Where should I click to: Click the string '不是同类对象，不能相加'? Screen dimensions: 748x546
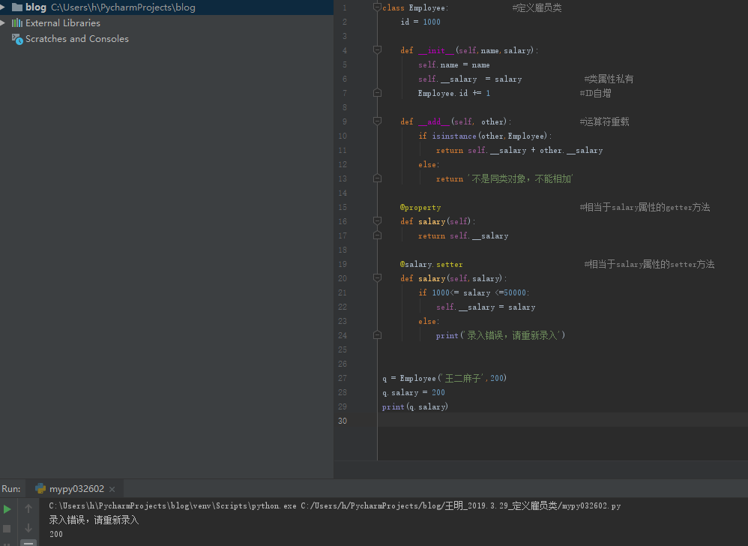point(520,178)
